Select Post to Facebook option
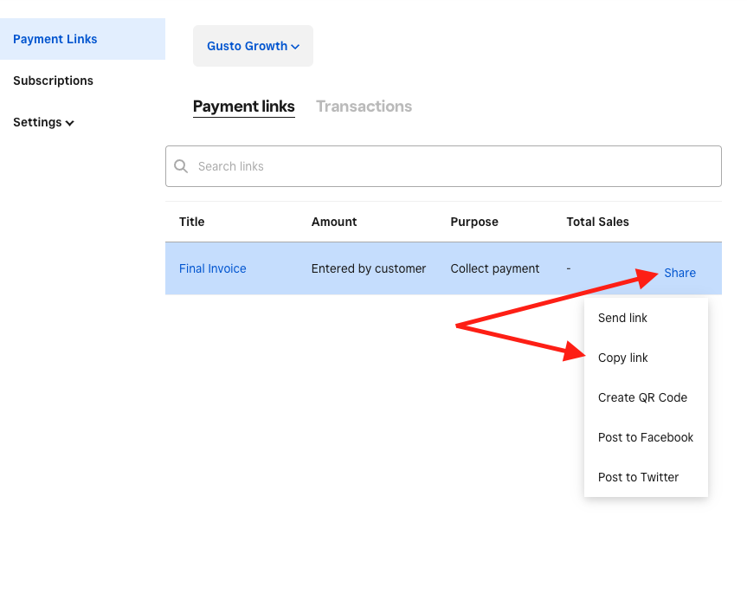Viewport: 747px width, 613px height. coord(646,437)
